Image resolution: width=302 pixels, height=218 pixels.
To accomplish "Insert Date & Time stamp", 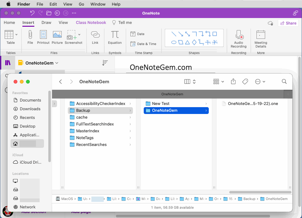I will (143, 44).
